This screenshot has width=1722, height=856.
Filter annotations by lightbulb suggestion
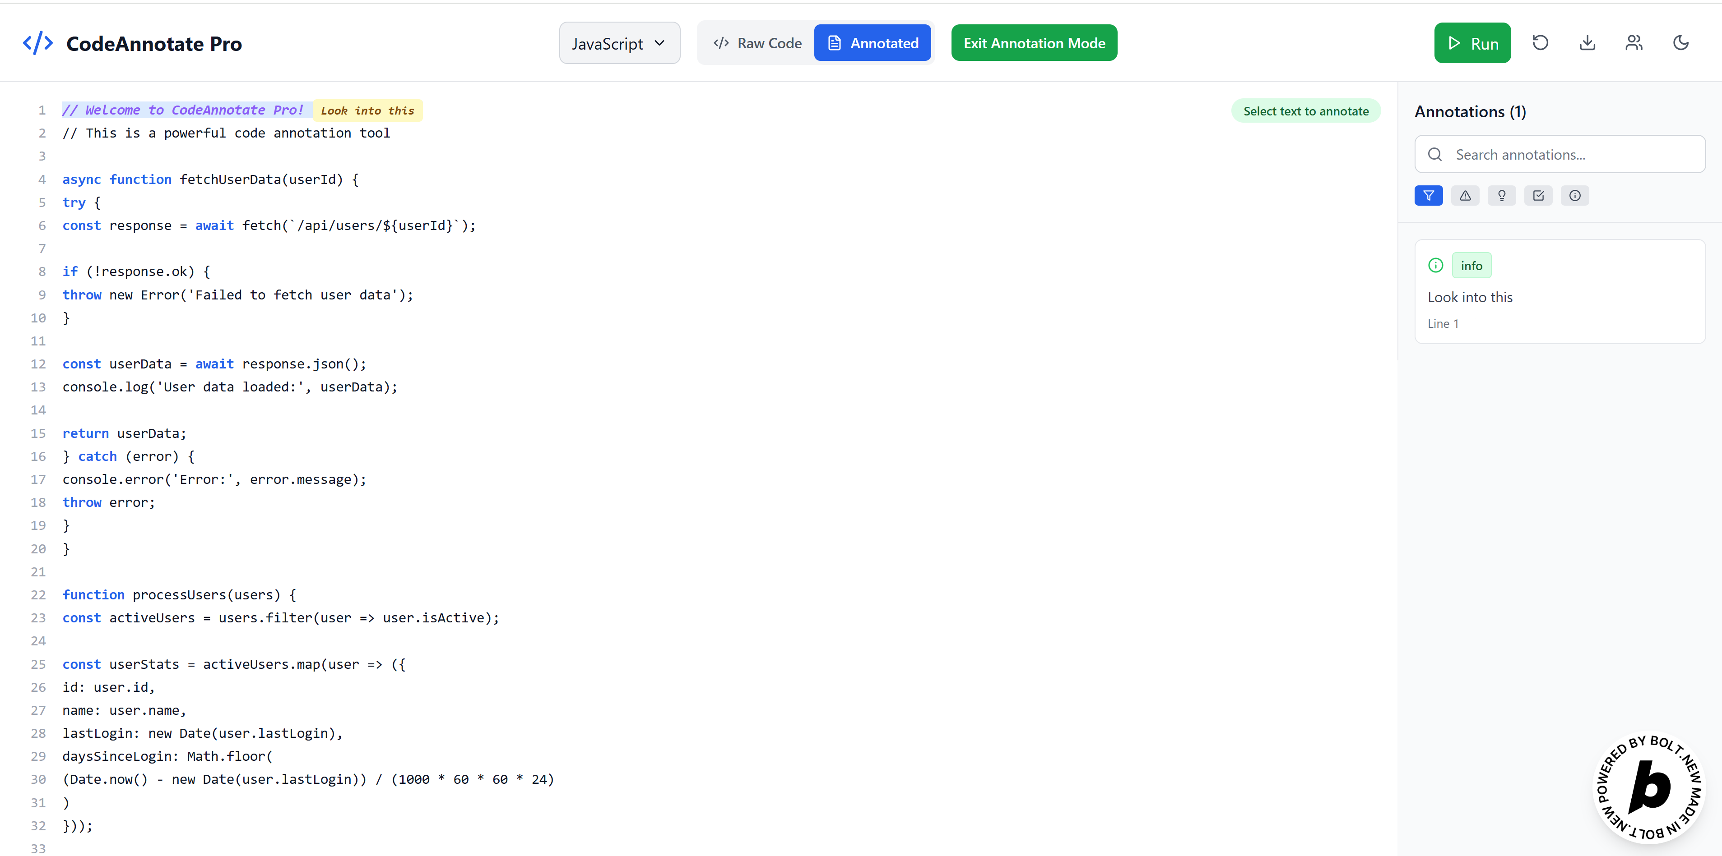tap(1502, 196)
